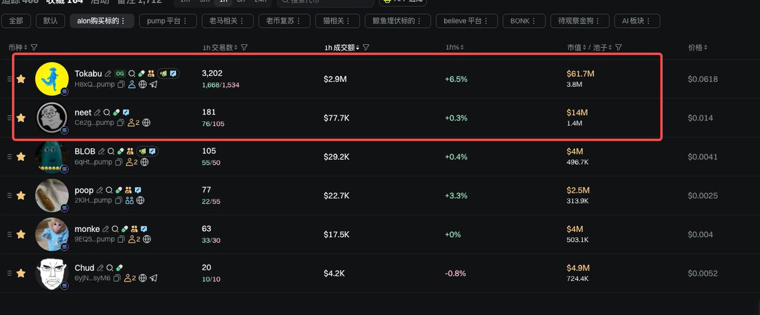Open the Tokabu token name link
Viewport: 760px width, 315px height.
(x=88, y=74)
